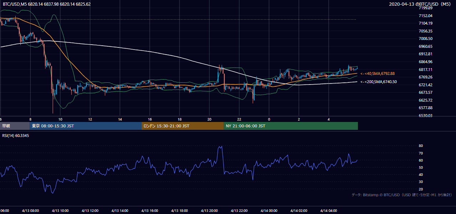
Task: Click the 2020-04-13 のBTC/USD (M5) title
Action: pos(421,4)
